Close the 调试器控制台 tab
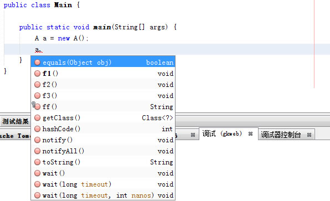The image size is (330, 201). 309,135
